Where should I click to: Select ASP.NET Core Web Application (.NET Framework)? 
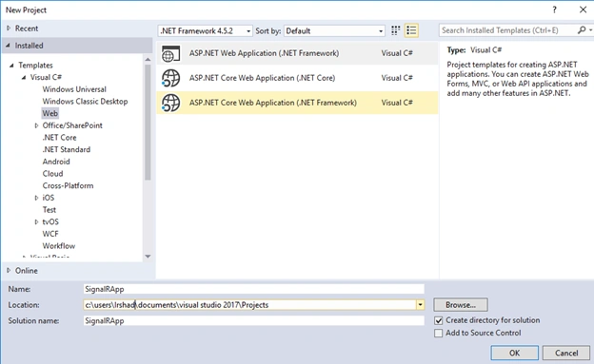pos(297,103)
